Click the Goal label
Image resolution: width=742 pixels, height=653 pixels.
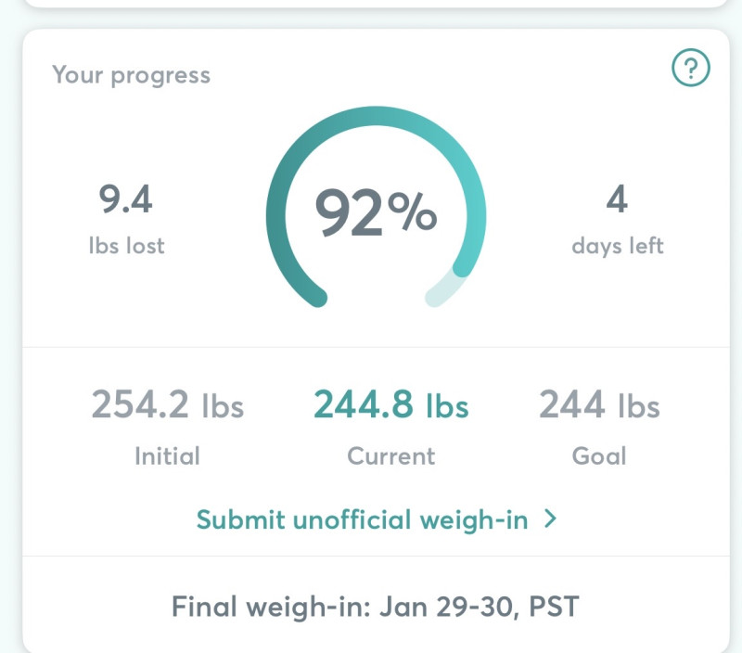599,455
